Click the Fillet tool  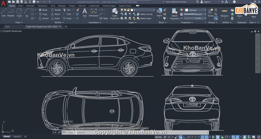coord(67,14)
